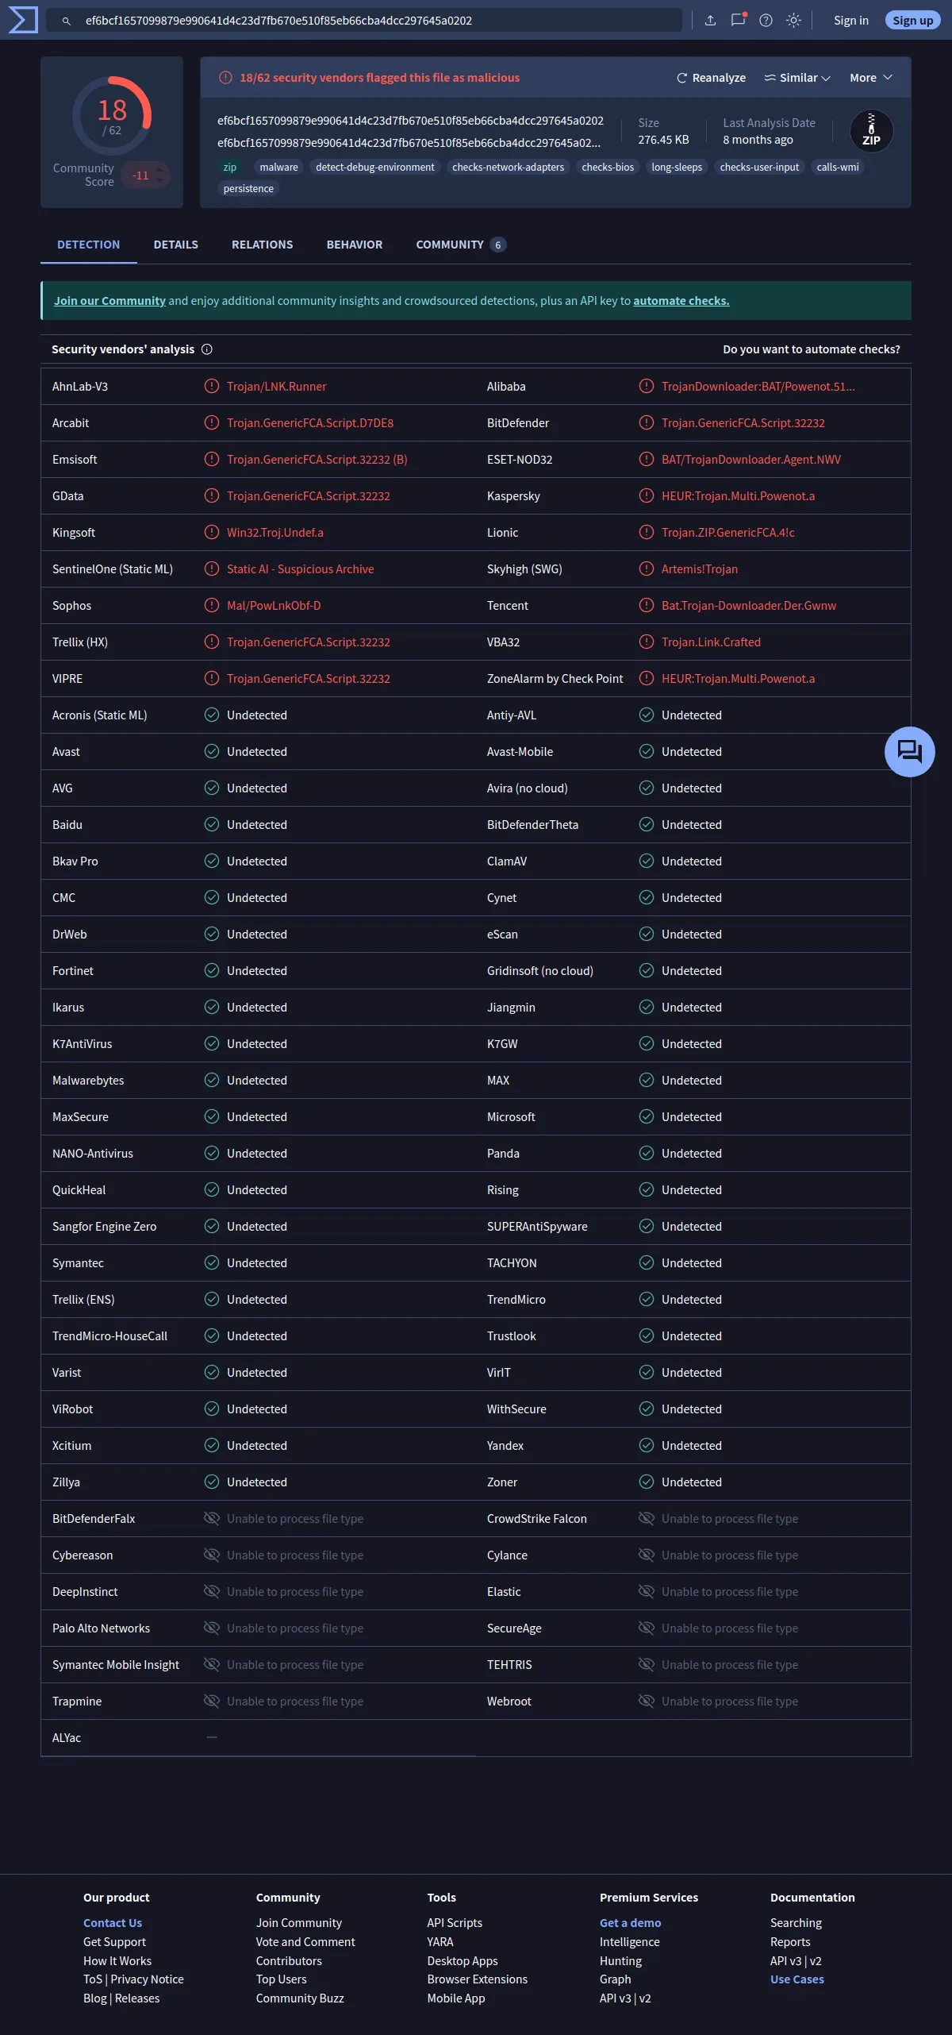Select the detect-debug-environment tag
The width and height of the screenshot is (952, 2035).
click(x=375, y=168)
